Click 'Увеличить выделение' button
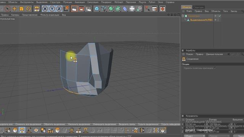This screenshot has height=137, width=244. [79, 124]
